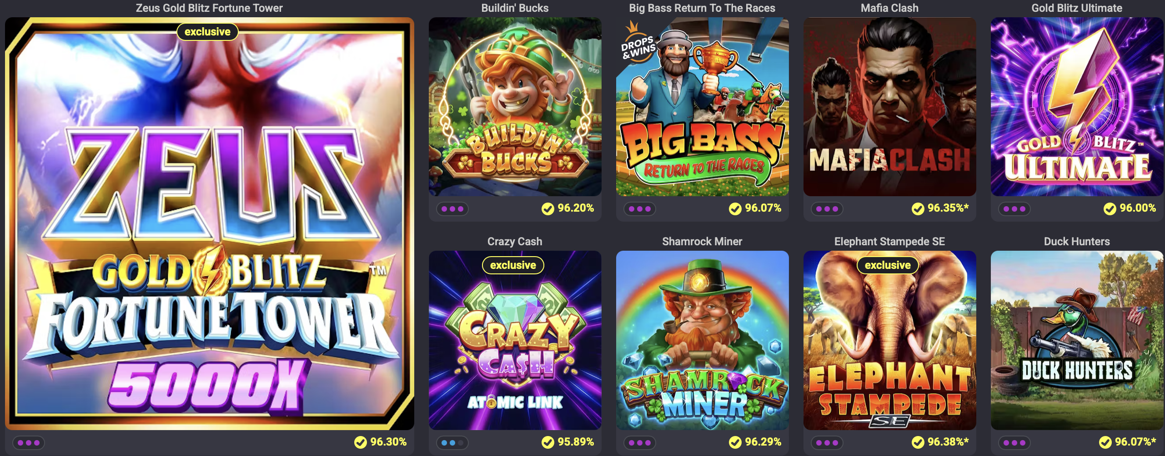1165x456 pixels.
Task: Select the Mafia Clash title link
Action: [x=889, y=8]
